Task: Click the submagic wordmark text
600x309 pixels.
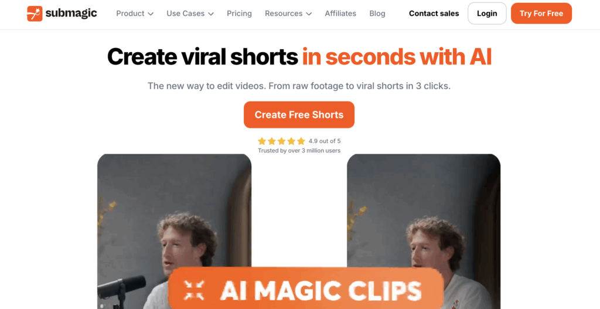Action: click(x=71, y=13)
